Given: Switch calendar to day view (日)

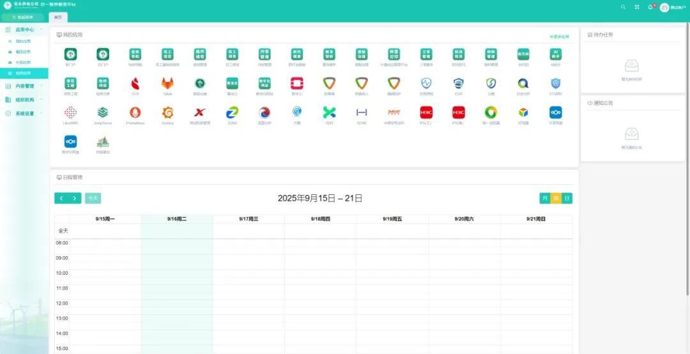Looking at the screenshot, I should point(567,198).
